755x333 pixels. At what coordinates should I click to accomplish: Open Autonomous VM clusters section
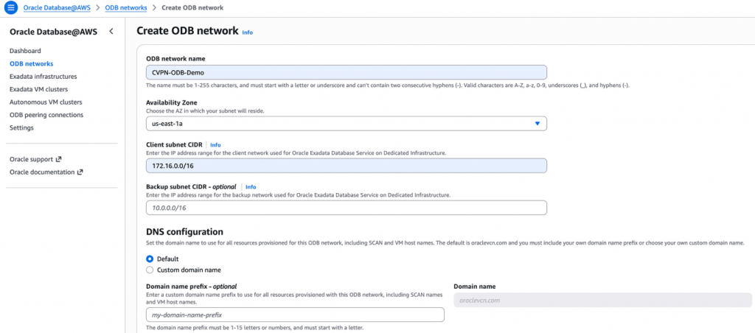coord(46,102)
